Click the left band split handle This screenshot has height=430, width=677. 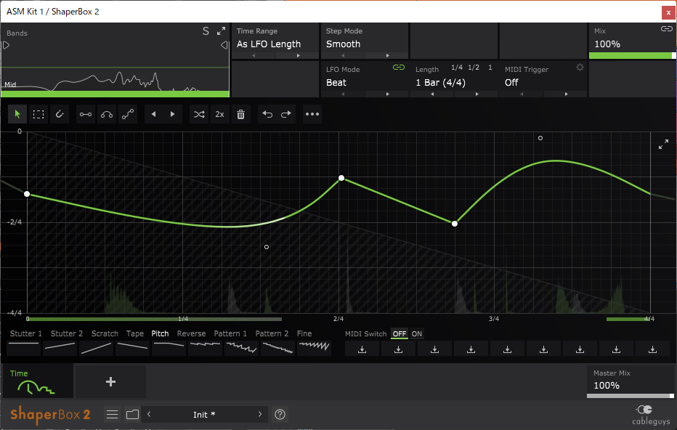[x=6, y=45]
